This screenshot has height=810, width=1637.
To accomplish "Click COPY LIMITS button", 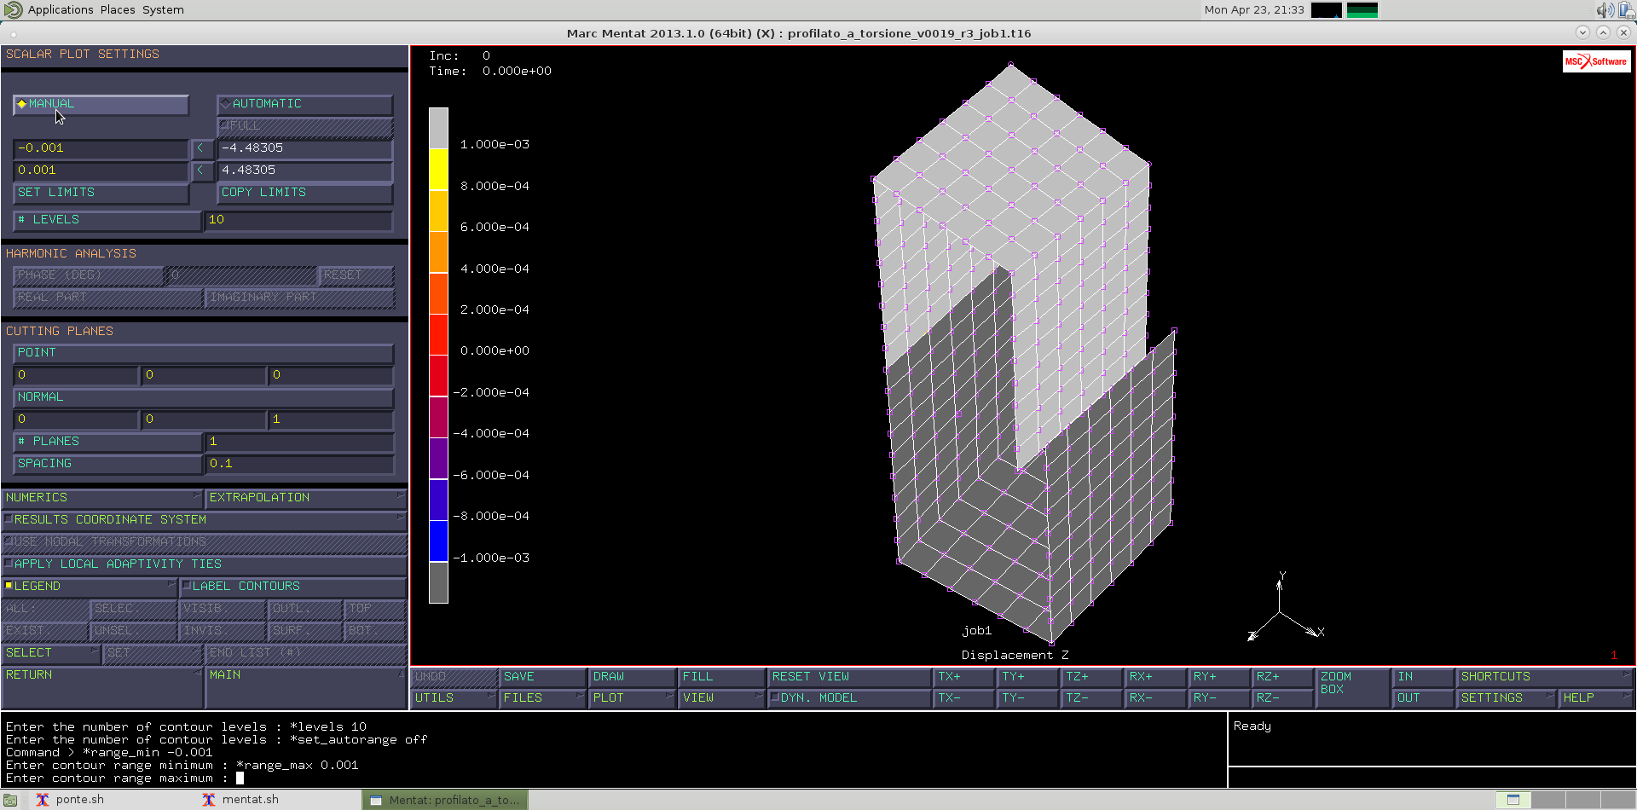I will 304,193.
